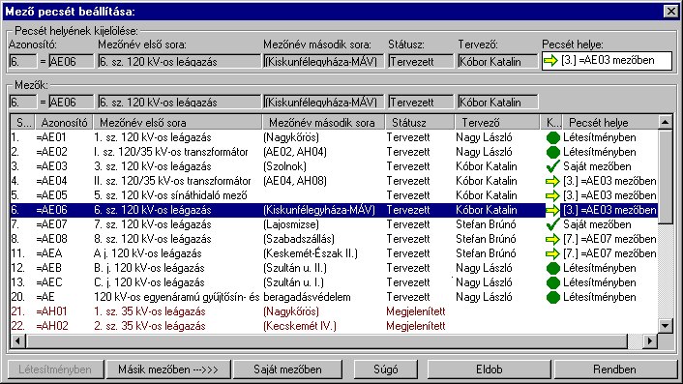Click 'Saját mezőben' text in row =AE07
The image size is (683, 384).
point(597,224)
